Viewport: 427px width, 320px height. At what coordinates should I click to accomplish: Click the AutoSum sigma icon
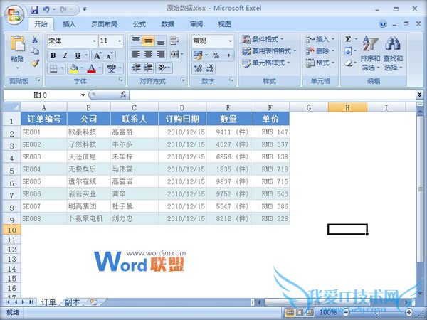click(x=348, y=39)
